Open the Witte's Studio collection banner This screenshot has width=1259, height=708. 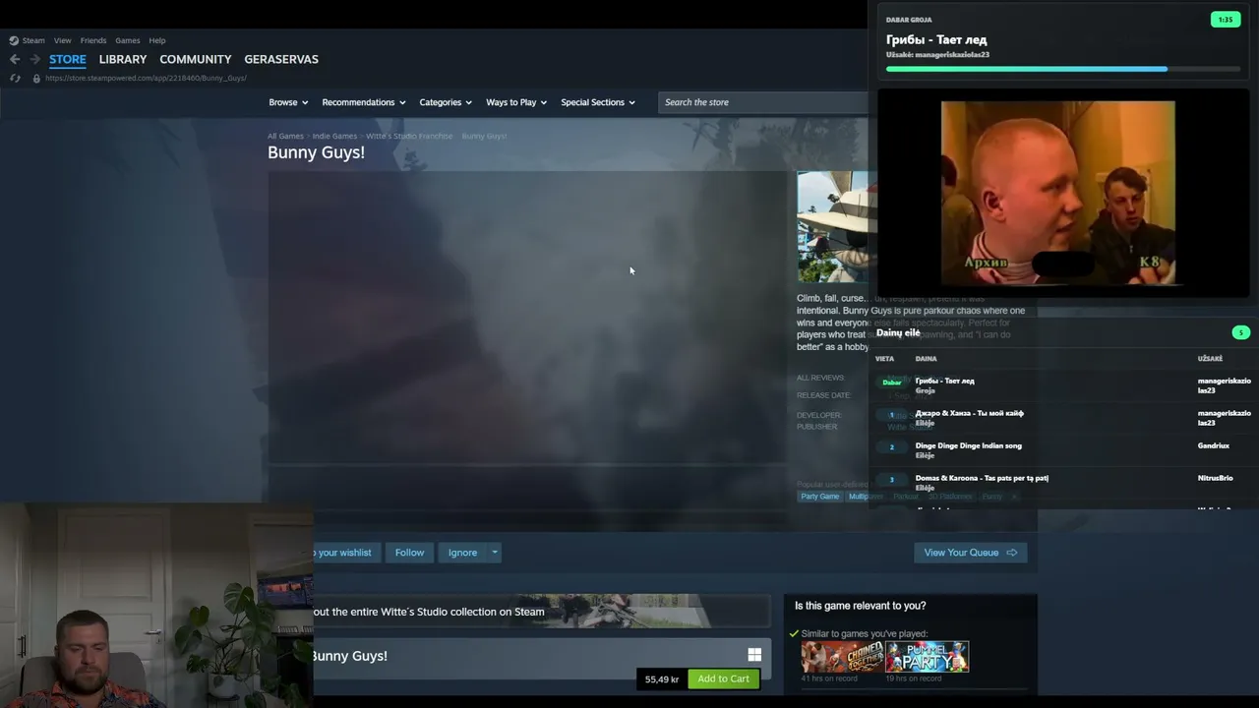click(x=540, y=611)
